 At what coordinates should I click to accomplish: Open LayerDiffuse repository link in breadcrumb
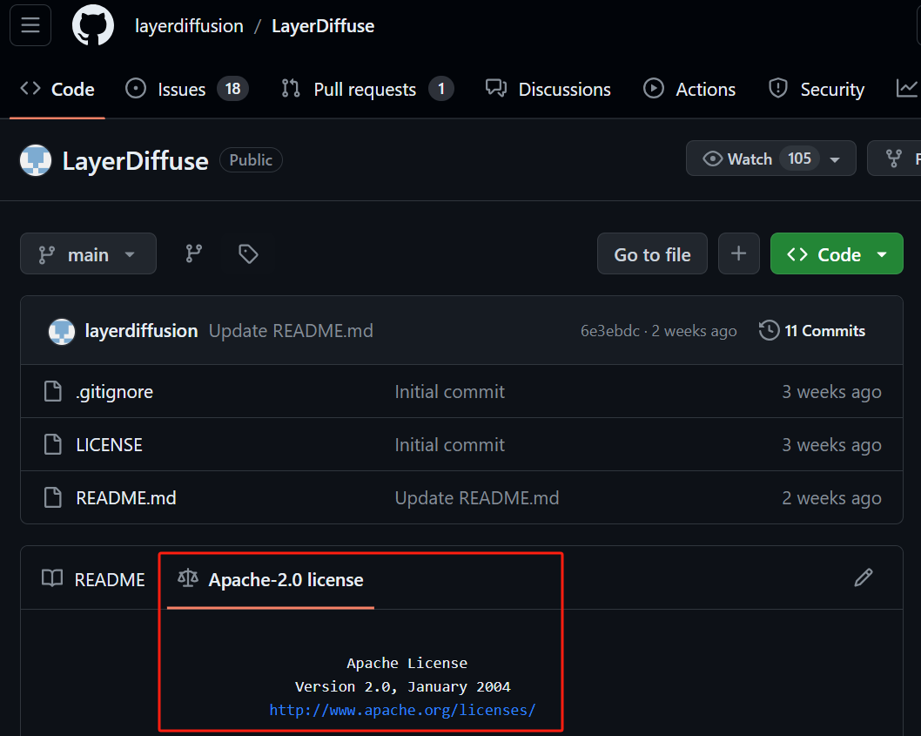(x=322, y=26)
